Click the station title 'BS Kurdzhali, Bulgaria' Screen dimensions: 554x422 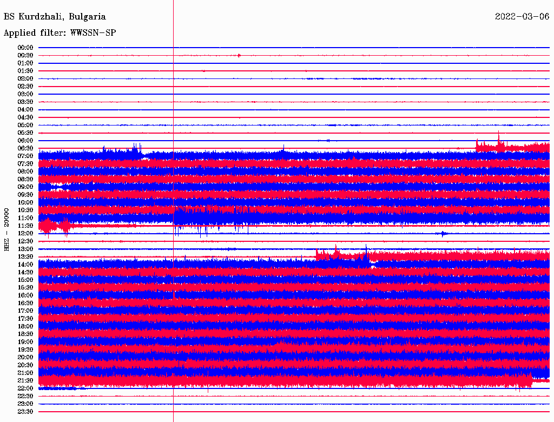click(55, 17)
